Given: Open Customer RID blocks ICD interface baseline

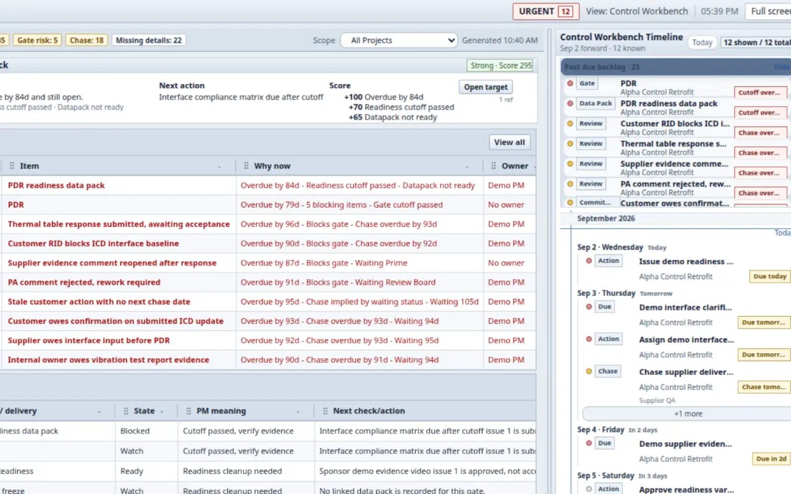Looking at the screenshot, I should [x=93, y=243].
